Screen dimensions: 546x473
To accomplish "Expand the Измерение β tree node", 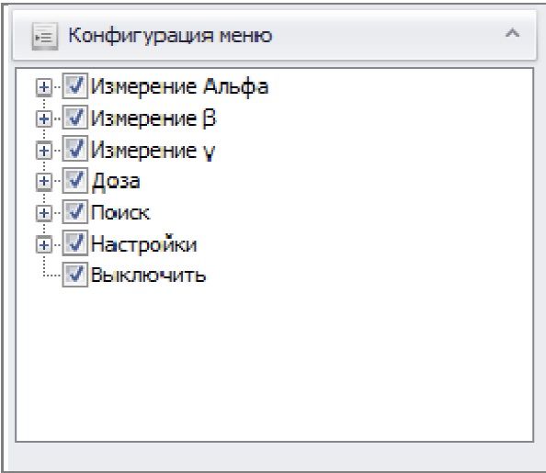I will click(x=44, y=118).
